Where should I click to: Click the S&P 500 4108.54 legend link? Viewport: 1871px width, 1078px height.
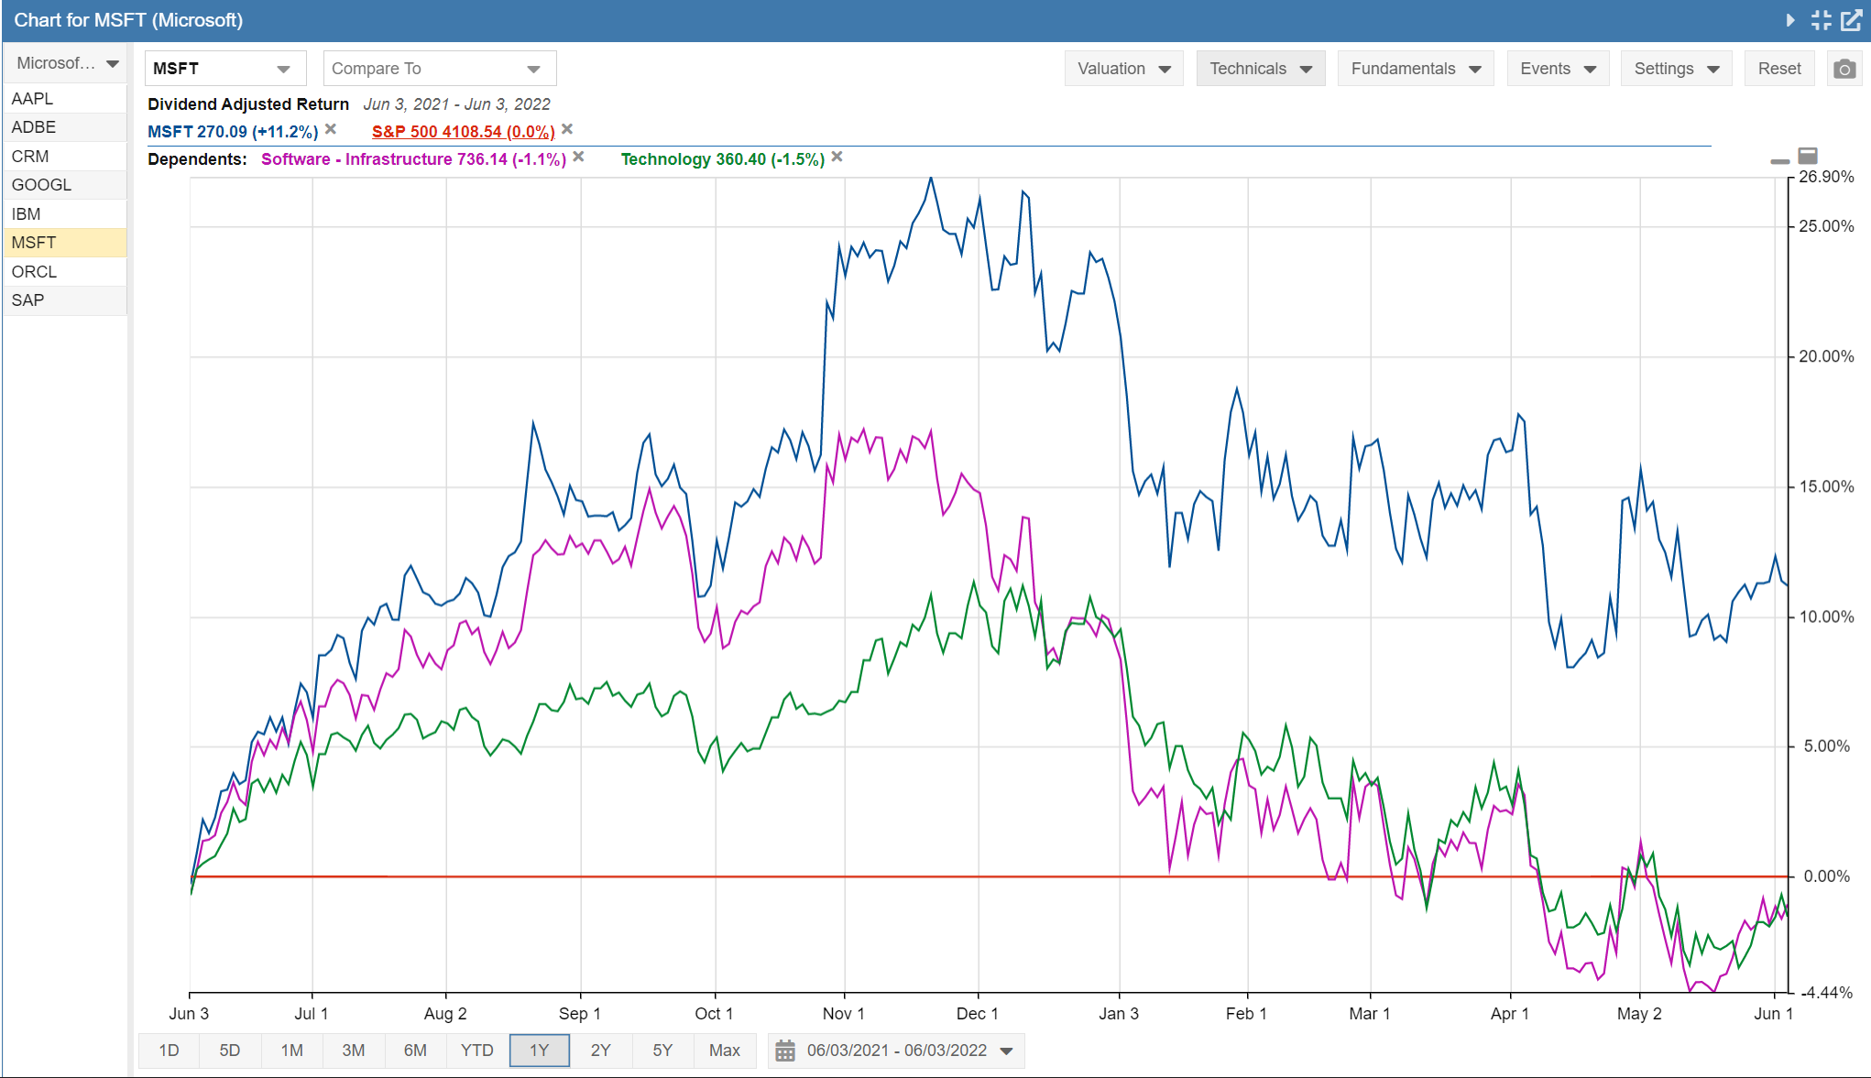[x=464, y=132]
